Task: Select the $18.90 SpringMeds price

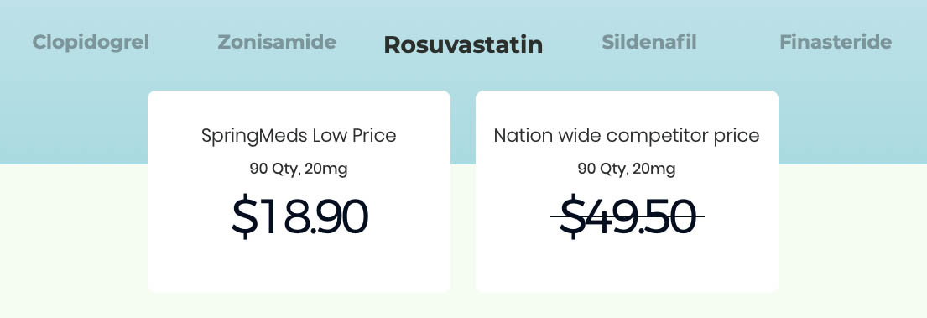Action: coord(299,217)
